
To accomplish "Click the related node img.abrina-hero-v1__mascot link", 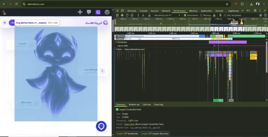I will tap(145, 128).
